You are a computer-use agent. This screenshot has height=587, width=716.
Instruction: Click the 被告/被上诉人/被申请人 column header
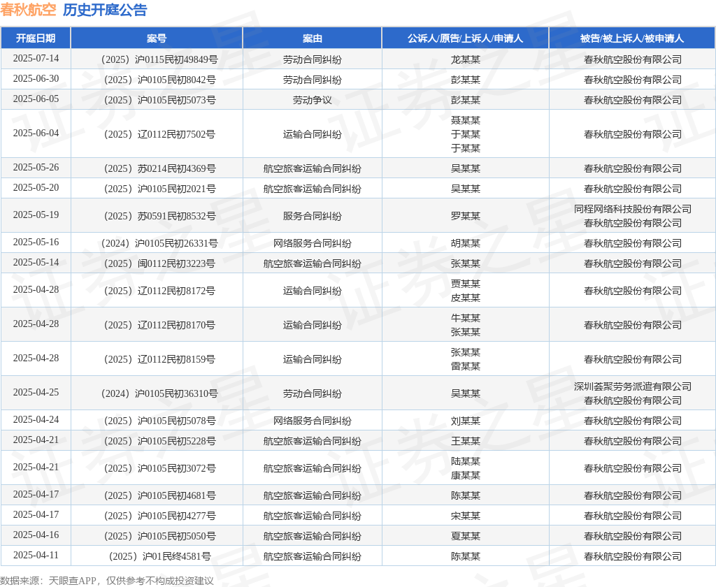(x=632, y=38)
